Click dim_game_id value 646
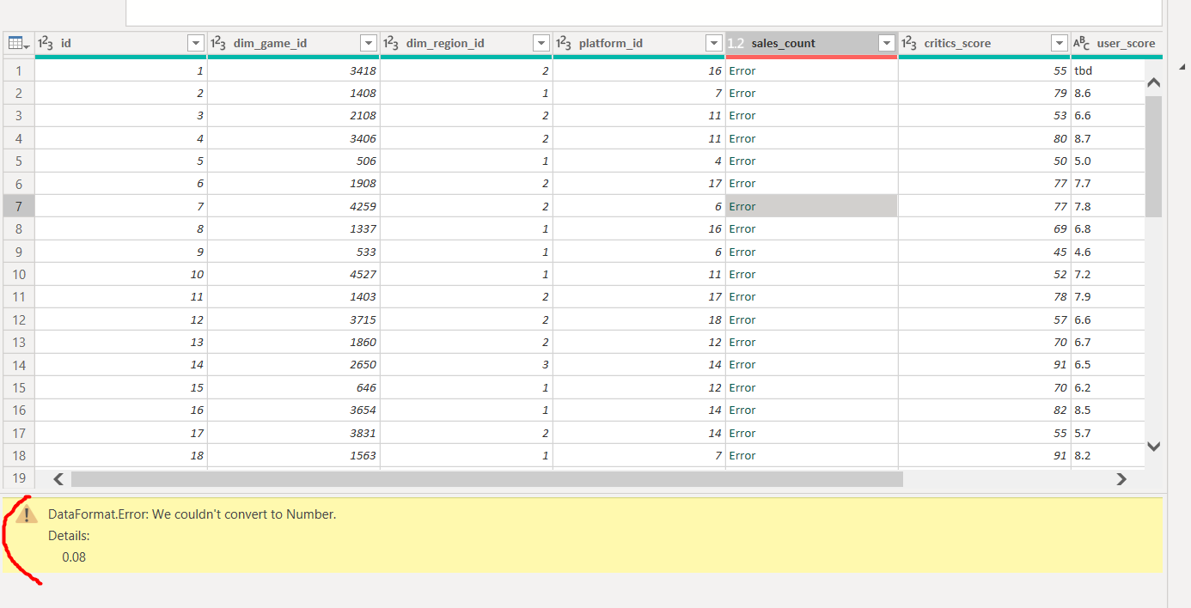Image resolution: width=1191 pixels, height=608 pixels. (293, 387)
